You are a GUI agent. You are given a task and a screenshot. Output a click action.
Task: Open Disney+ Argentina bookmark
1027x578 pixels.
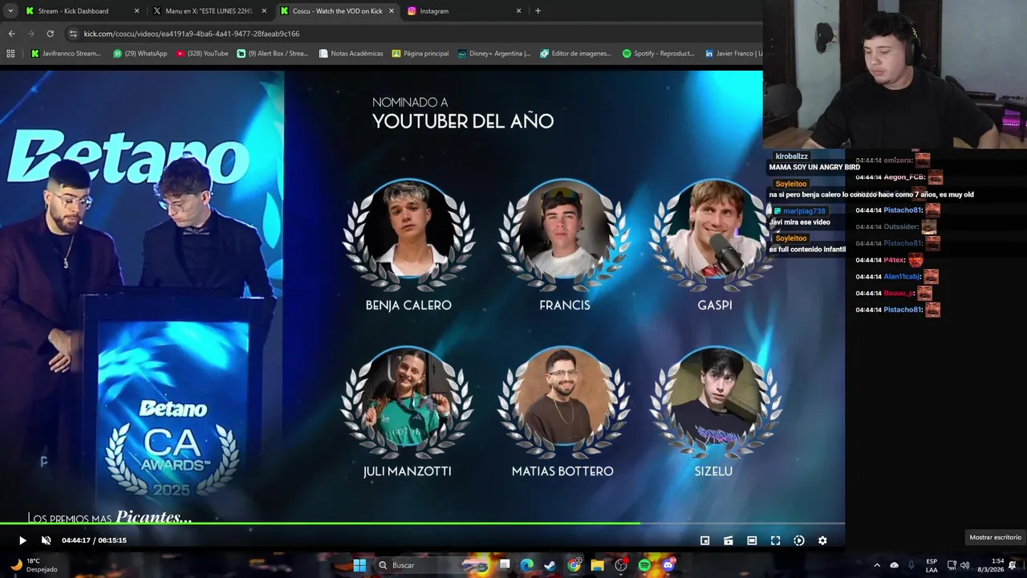point(494,54)
